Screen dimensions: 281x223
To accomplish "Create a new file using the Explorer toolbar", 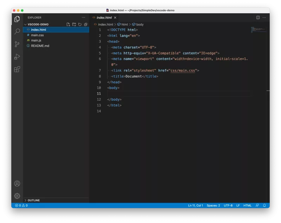I will tap(68, 24).
